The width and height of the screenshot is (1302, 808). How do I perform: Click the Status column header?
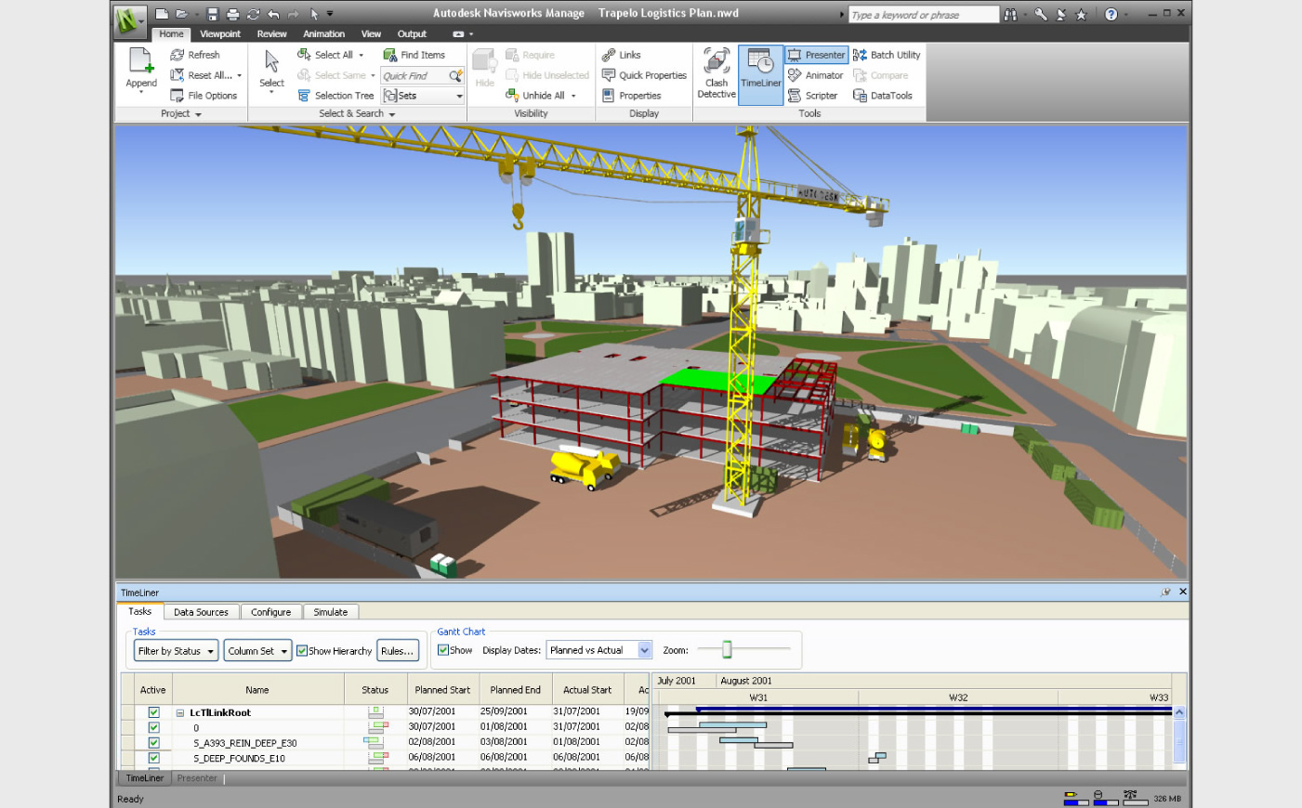tap(375, 690)
